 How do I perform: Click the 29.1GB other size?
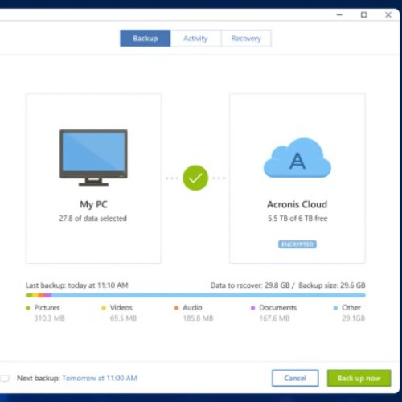(x=353, y=318)
